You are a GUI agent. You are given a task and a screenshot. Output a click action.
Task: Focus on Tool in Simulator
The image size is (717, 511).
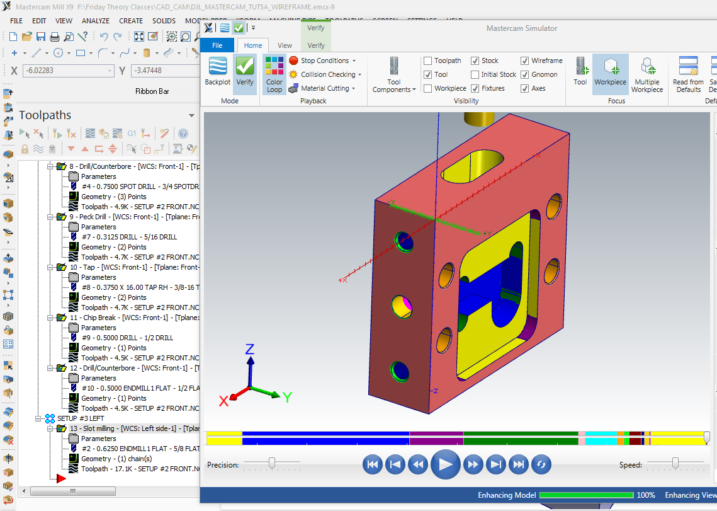tap(580, 71)
